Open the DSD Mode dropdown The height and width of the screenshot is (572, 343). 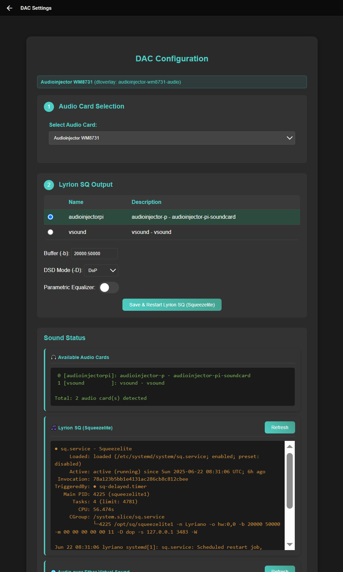pos(101,270)
